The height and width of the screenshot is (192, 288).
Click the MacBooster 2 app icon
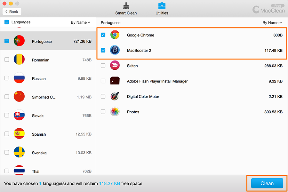point(115,50)
